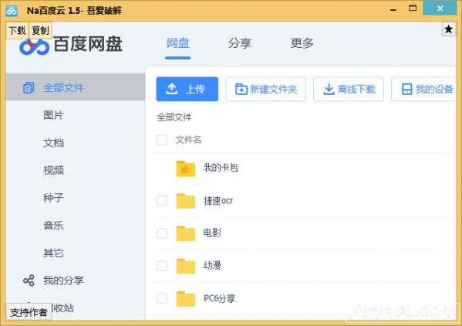This screenshot has width=462, height=326.
Task: Open the 更多 tab
Action: point(302,43)
